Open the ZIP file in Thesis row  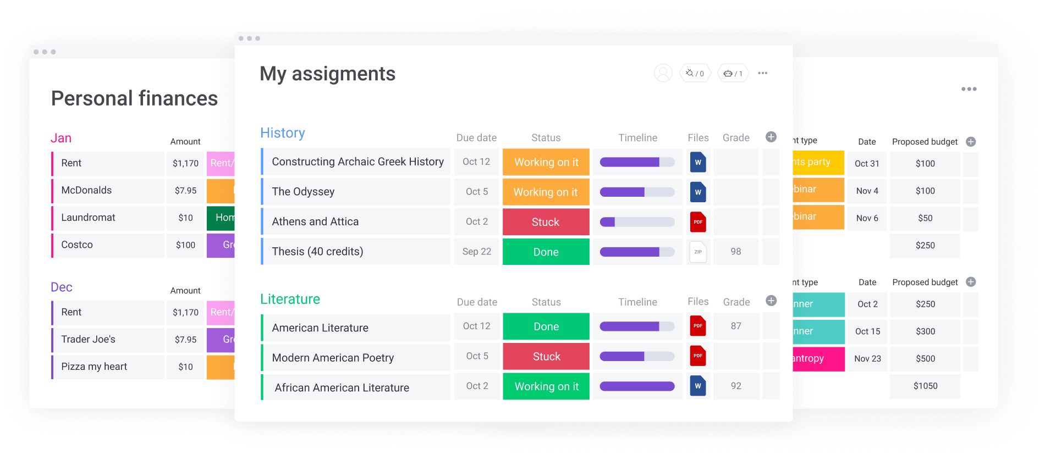tap(698, 252)
